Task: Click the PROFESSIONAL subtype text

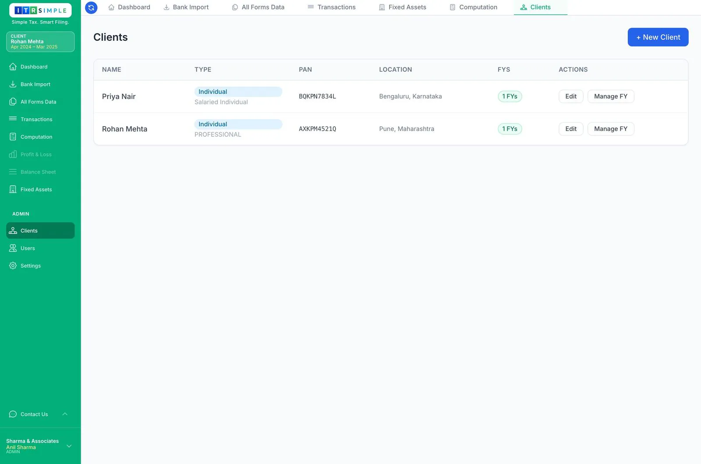Action: [x=218, y=135]
